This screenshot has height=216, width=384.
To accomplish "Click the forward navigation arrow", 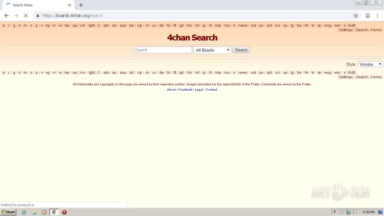I will 16,16.
